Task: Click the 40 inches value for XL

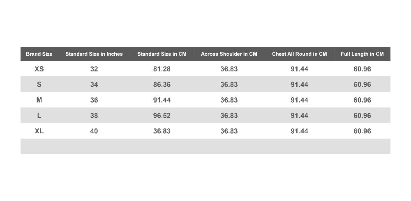Action: (x=94, y=131)
